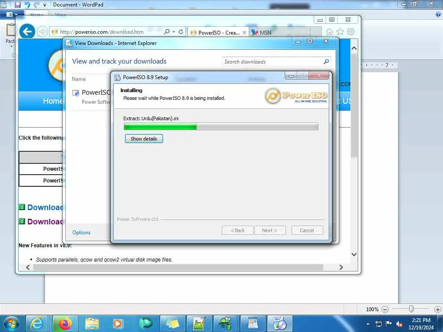Open Windows Media Player taskbar icon
The image size is (443, 332).
pos(118,323)
